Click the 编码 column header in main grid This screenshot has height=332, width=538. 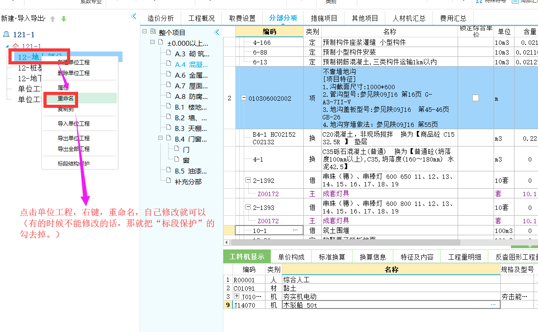pyautogui.click(x=269, y=32)
